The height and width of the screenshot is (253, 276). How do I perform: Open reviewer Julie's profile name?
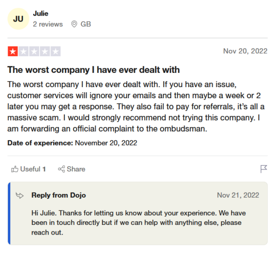pyautogui.click(x=40, y=13)
